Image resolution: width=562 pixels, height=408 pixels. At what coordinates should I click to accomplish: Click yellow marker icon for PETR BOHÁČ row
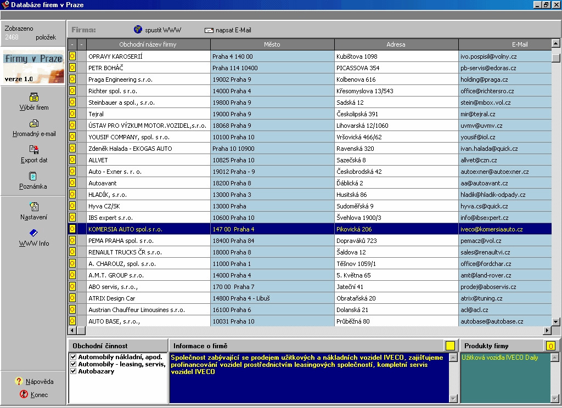coord(72,67)
